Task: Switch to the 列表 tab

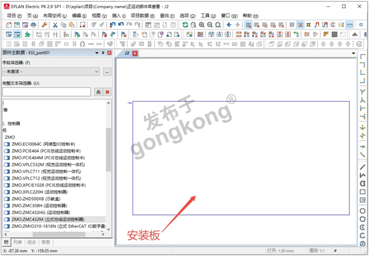Action: click(18, 242)
